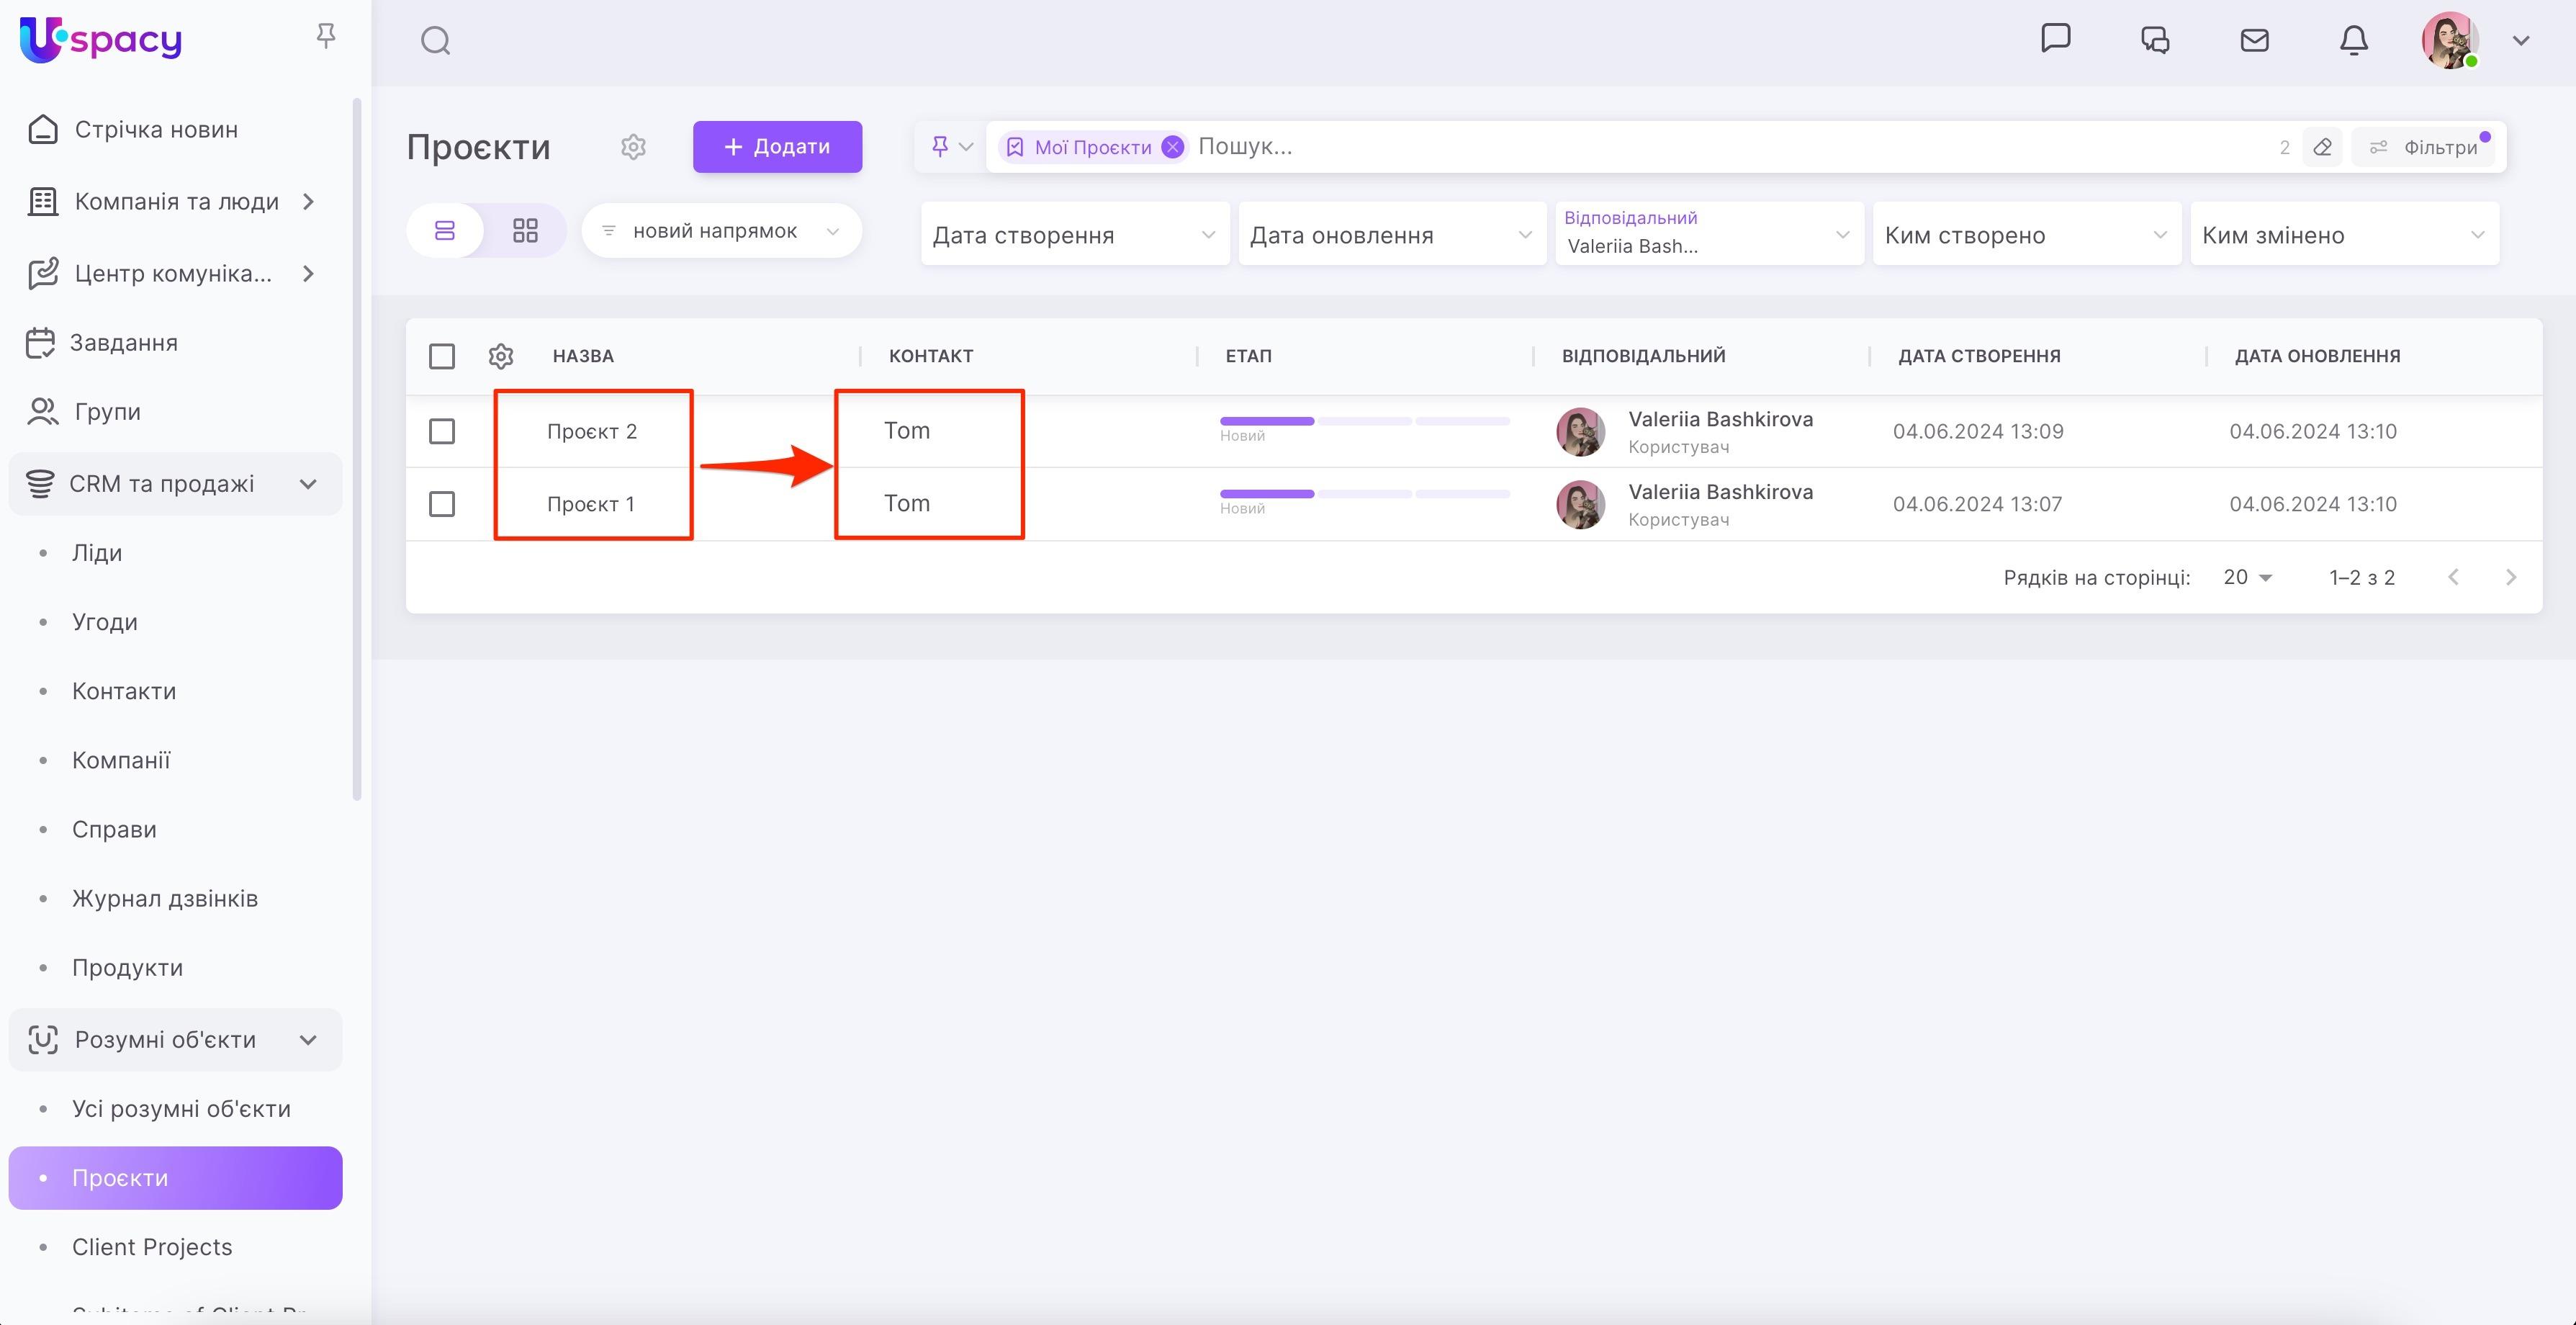Open the table column settings gear
The image size is (2576, 1325).
pyautogui.click(x=501, y=356)
